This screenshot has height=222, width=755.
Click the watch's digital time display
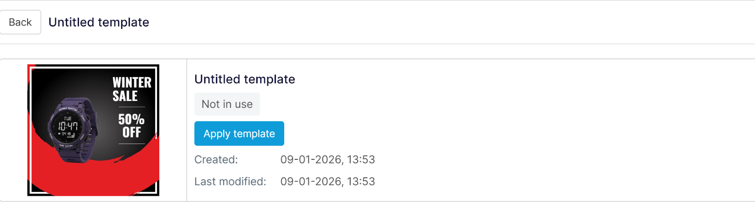pos(68,126)
